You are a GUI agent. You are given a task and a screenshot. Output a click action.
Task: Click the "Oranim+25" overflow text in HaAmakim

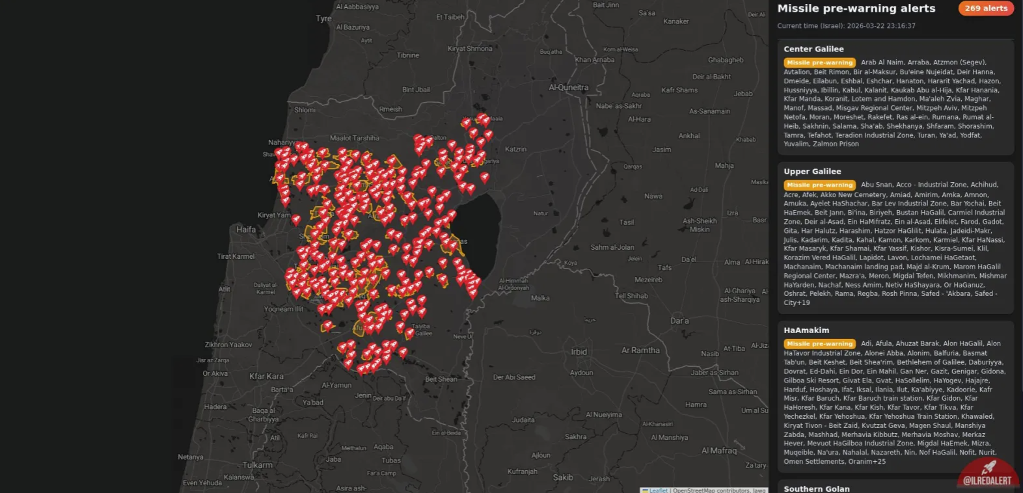(x=867, y=461)
